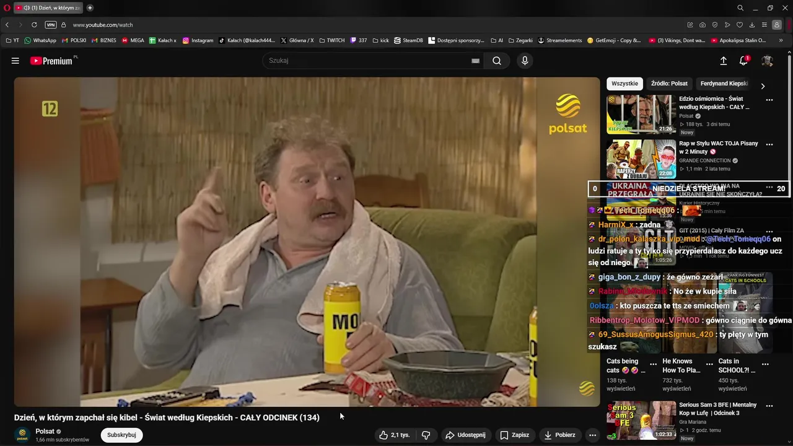Open the YouTube create upload icon

tap(723, 61)
